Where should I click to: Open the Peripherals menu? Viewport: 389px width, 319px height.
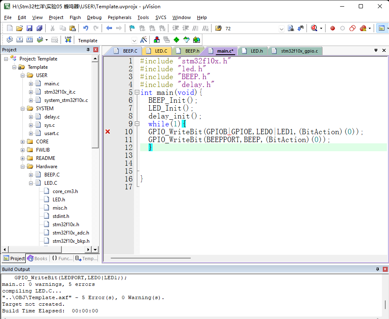coord(119,17)
